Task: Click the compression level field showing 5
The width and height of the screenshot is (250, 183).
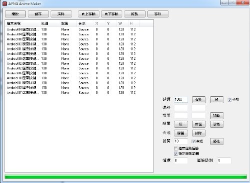Action: click(x=224, y=161)
